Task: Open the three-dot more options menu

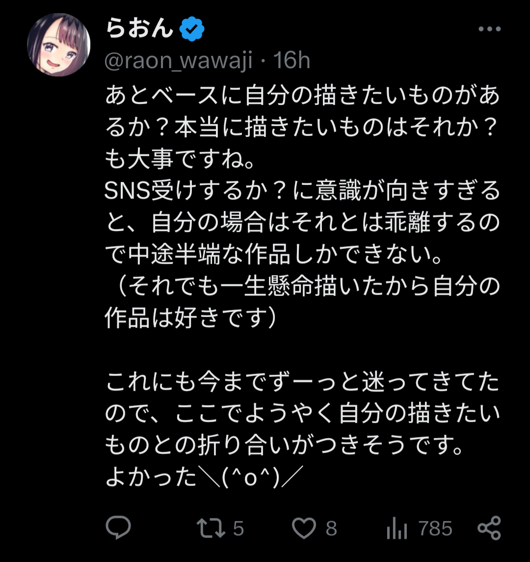Action: coord(489,29)
